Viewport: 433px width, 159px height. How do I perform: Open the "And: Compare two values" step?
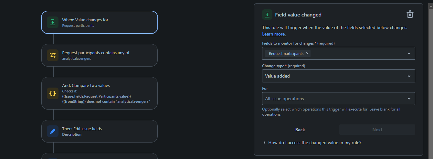[100, 93]
